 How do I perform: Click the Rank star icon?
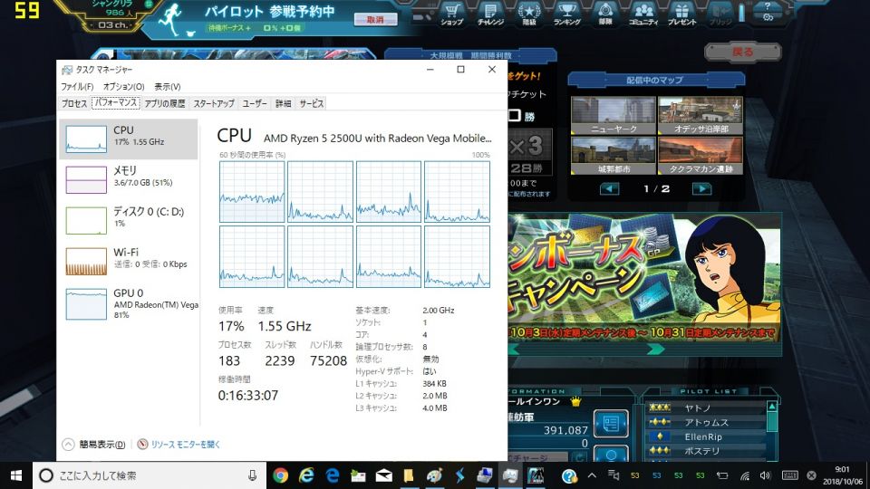527,14
